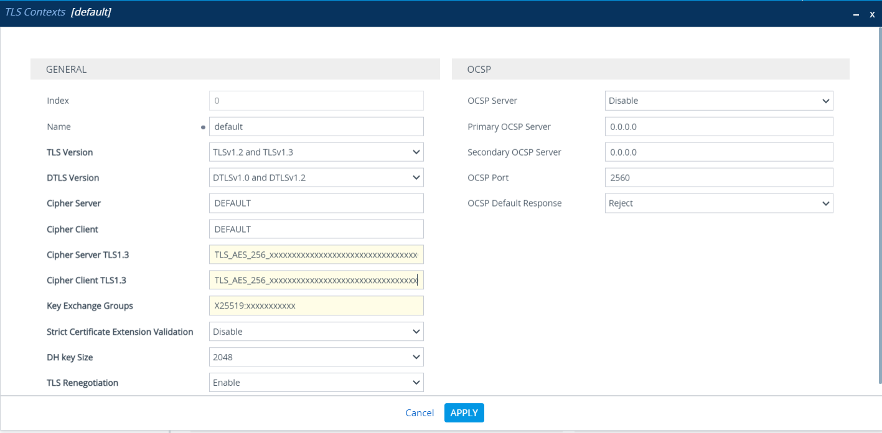Select the Cipher Client text box
The width and height of the screenshot is (882, 433).
(x=316, y=229)
